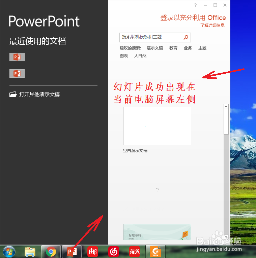Open File Explorer from taskbar
256x258 pixels.
[30, 252]
